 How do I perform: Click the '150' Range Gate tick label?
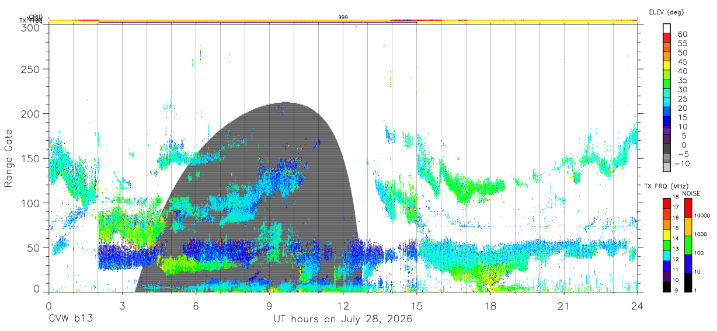tap(31, 159)
